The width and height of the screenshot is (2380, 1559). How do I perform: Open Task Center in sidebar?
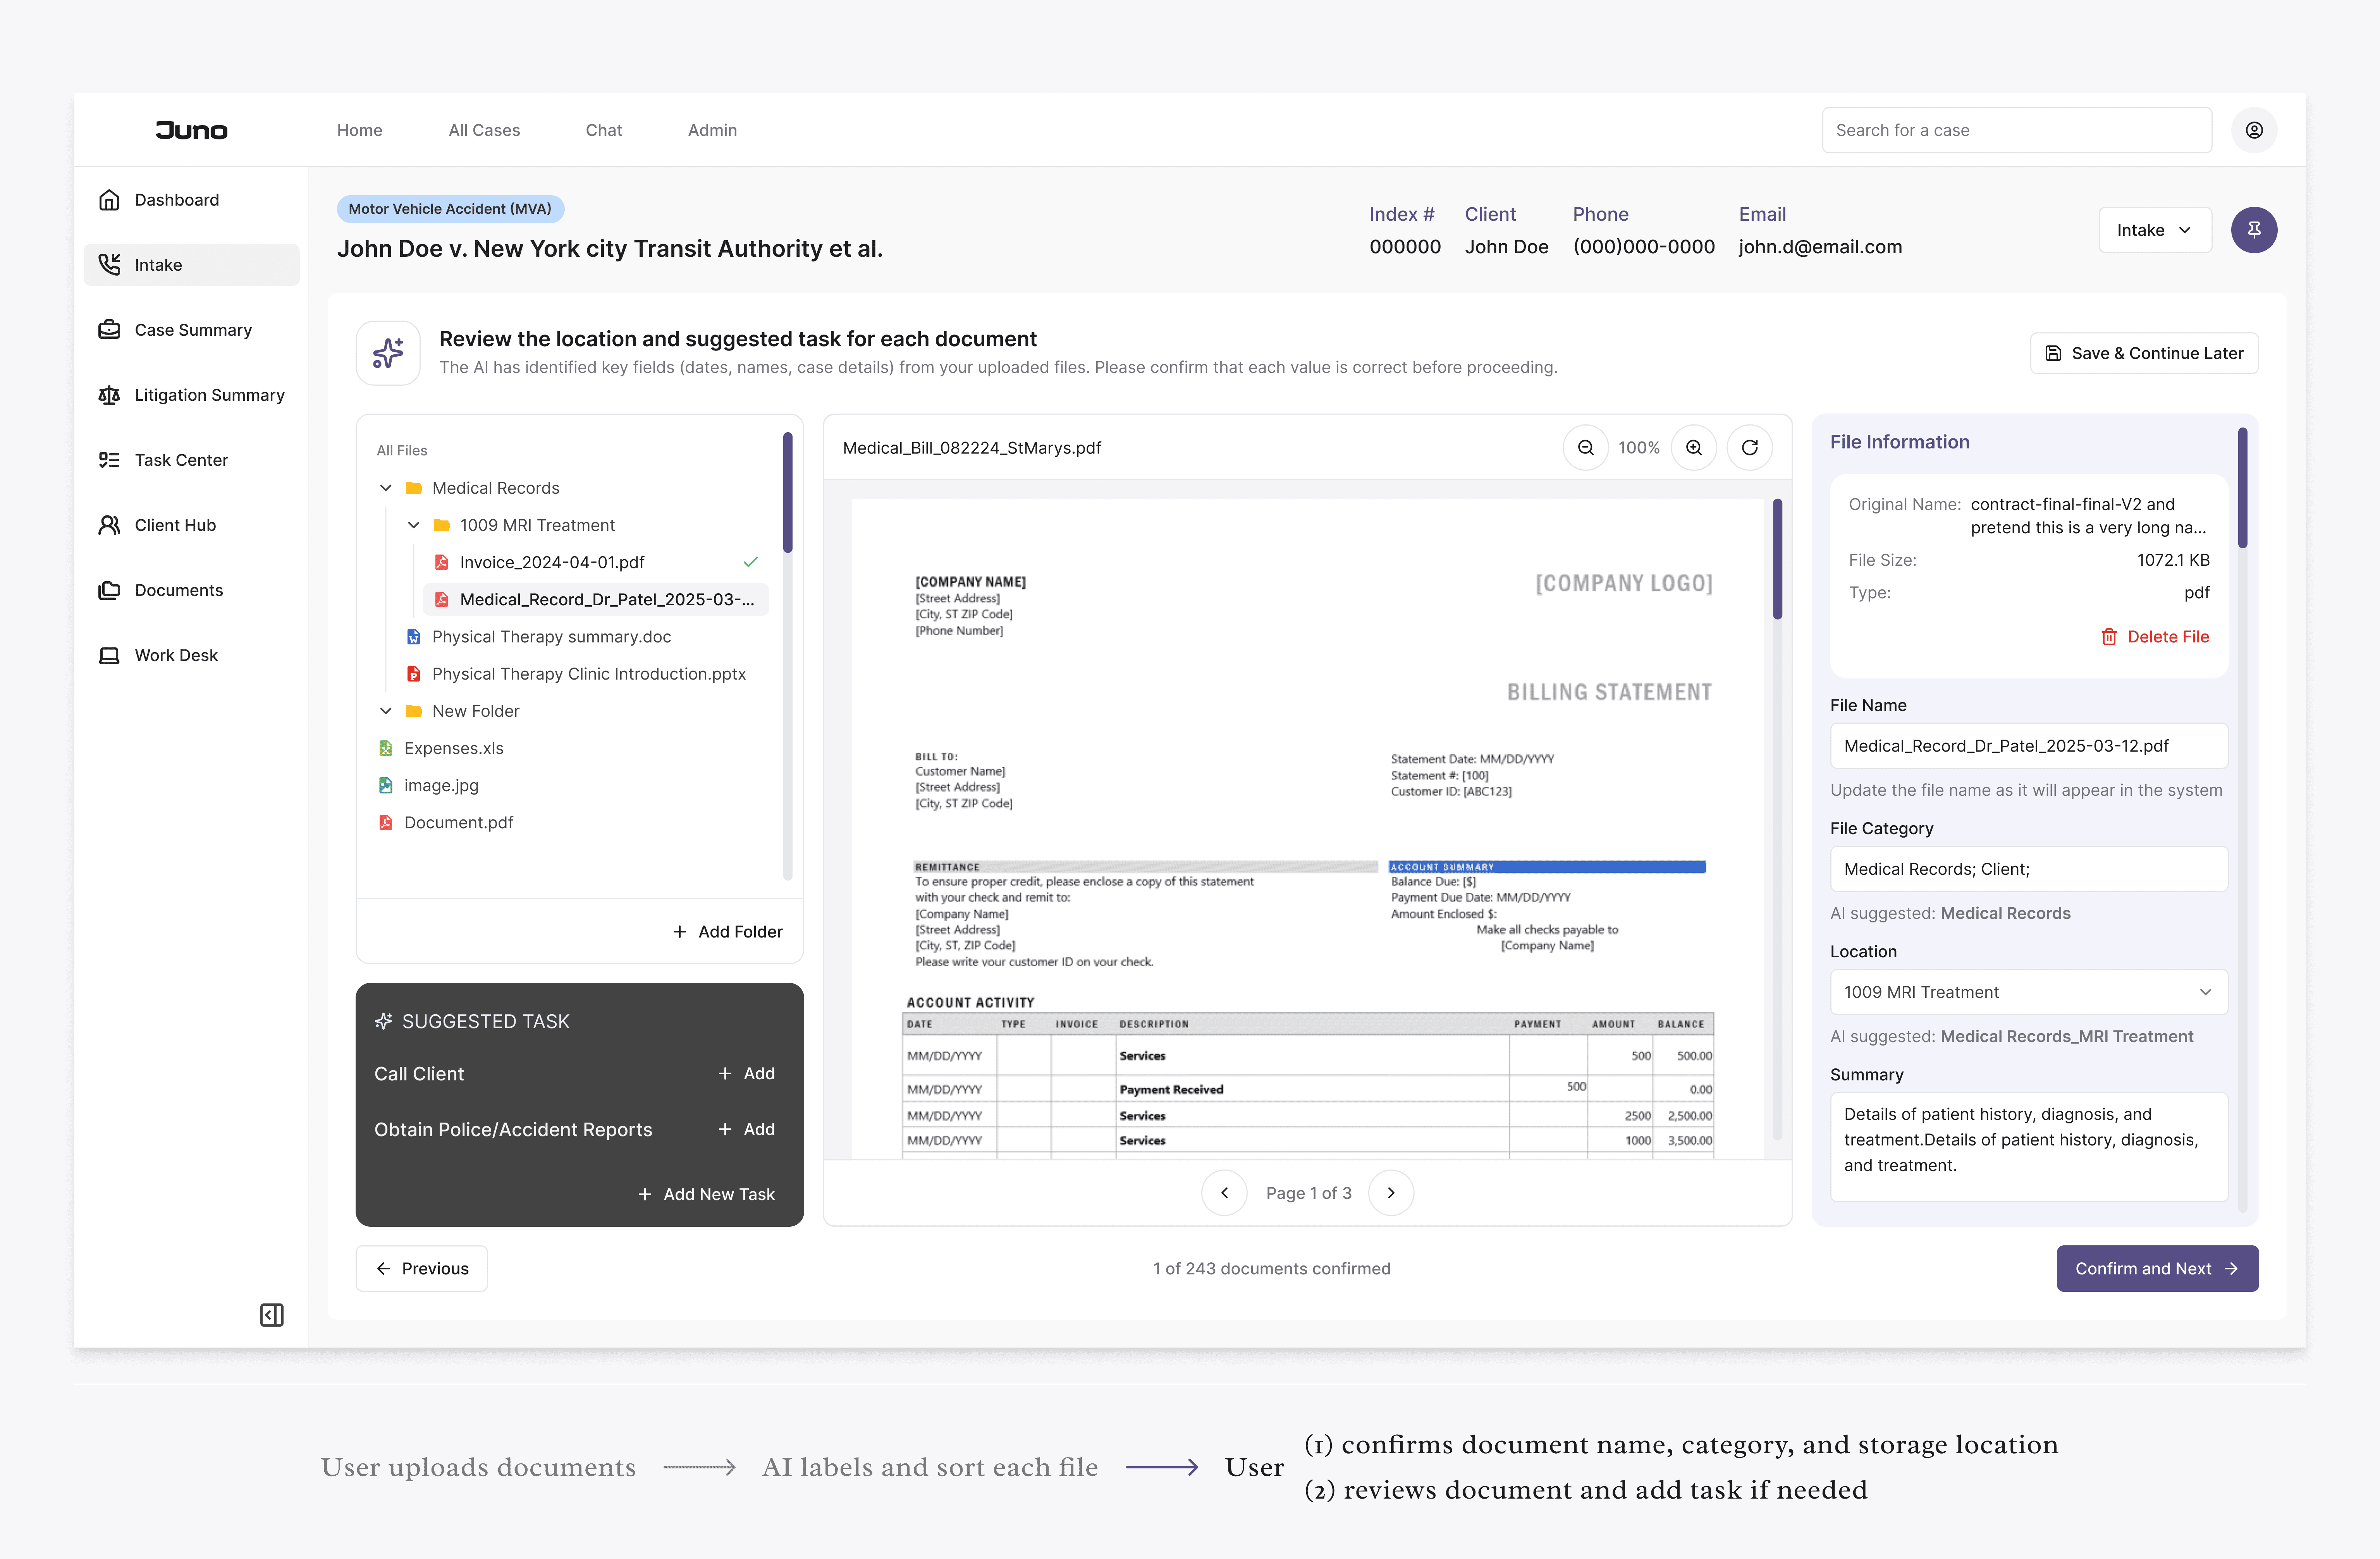click(x=181, y=460)
